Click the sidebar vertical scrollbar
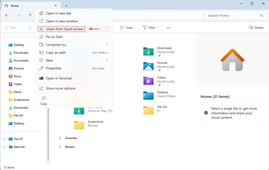 [48, 134]
